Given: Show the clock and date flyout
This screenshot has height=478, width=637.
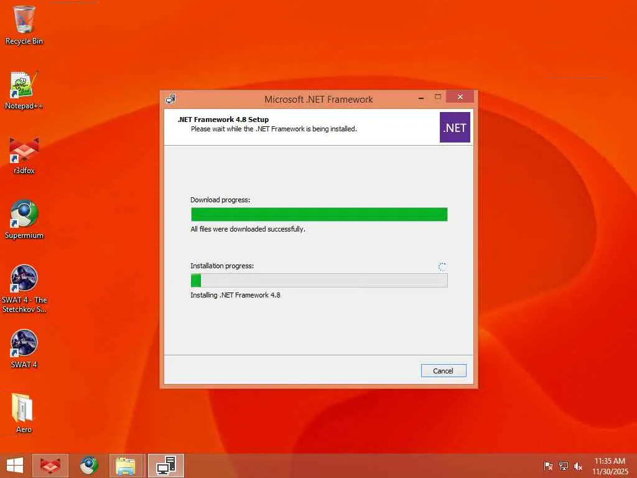Looking at the screenshot, I should (610, 466).
